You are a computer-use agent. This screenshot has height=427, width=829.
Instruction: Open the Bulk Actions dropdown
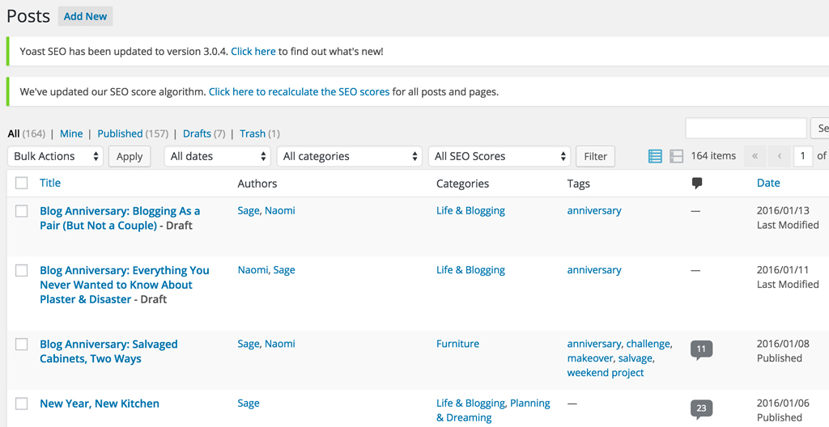coord(56,156)
